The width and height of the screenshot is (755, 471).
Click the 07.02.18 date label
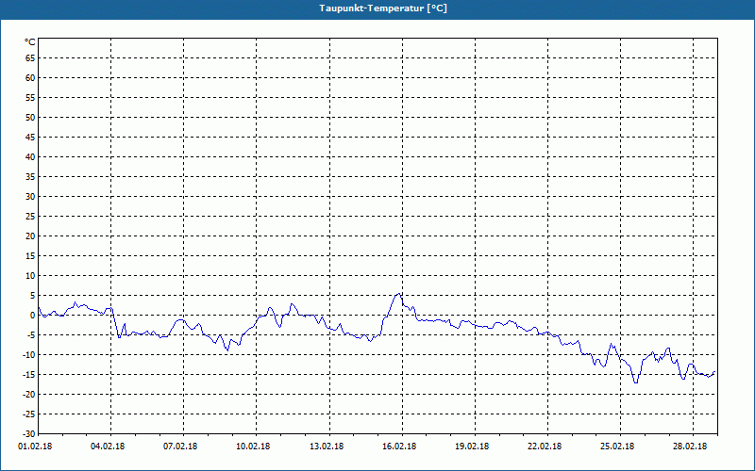pyautogui.click(x=180, y=446)
